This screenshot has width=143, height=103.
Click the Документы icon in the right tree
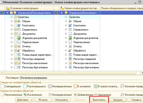click(x=70, y=34)
